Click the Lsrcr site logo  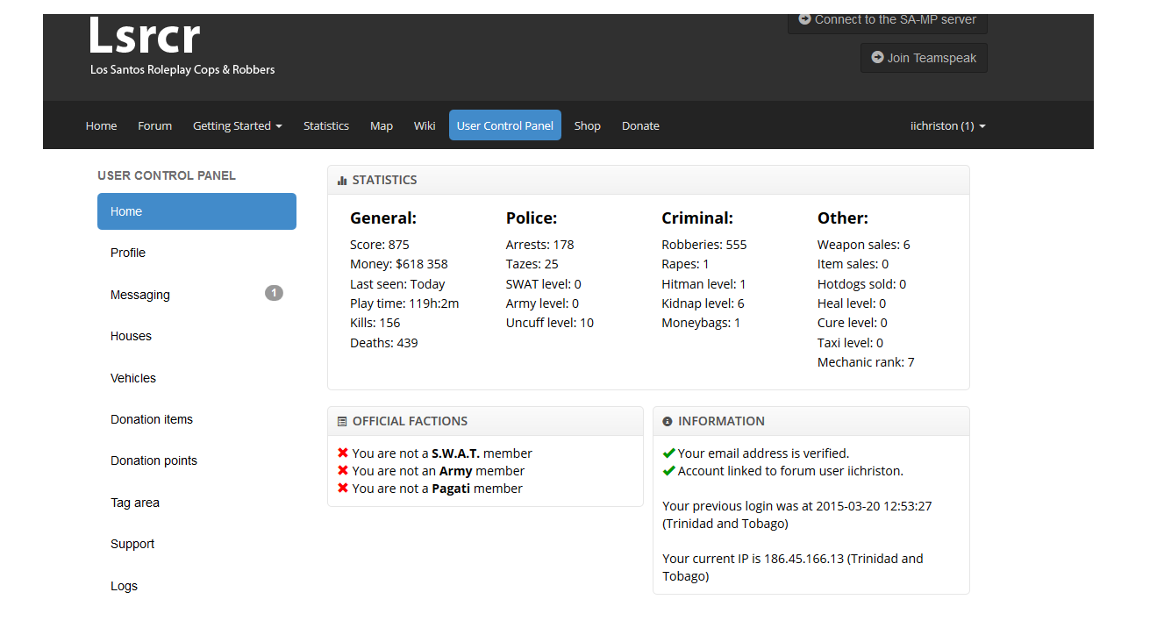[x=144, y=36]
